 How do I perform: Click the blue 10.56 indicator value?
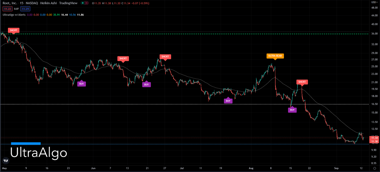click(73, 14)
